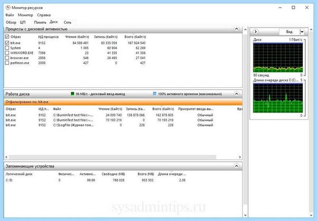Hide the graphs pane with arrow button
Image resolution: width=317 pixels, height=221 pixels.
(256, 32)
